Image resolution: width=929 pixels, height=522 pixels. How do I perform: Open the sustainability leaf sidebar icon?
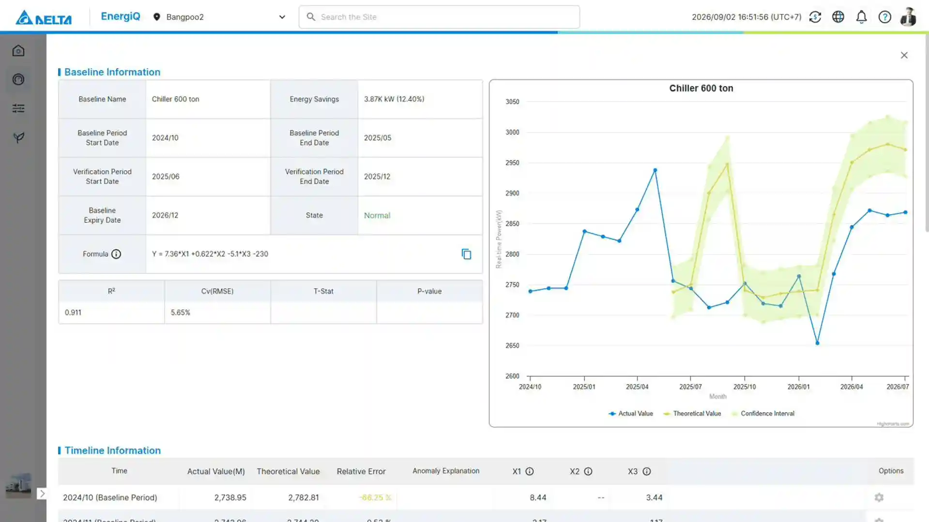point(18,137)
